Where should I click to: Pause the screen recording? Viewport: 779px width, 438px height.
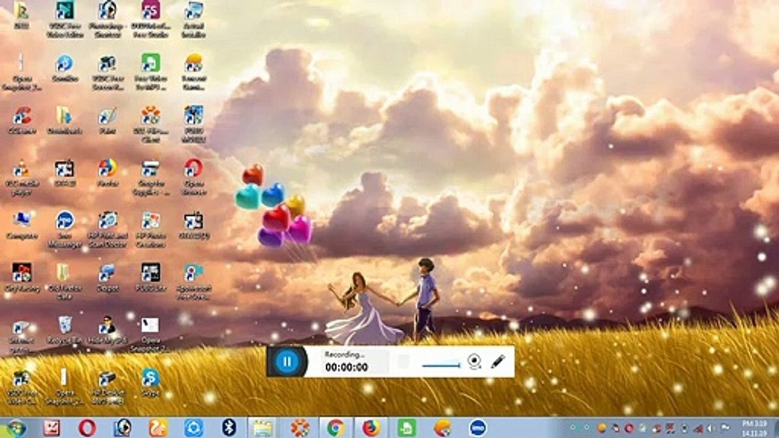point(287,362)
